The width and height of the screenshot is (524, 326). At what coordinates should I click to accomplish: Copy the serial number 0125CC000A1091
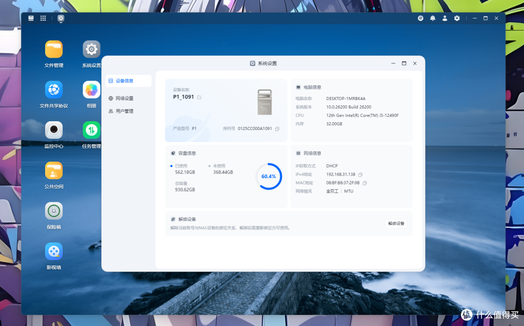[277, 129]
